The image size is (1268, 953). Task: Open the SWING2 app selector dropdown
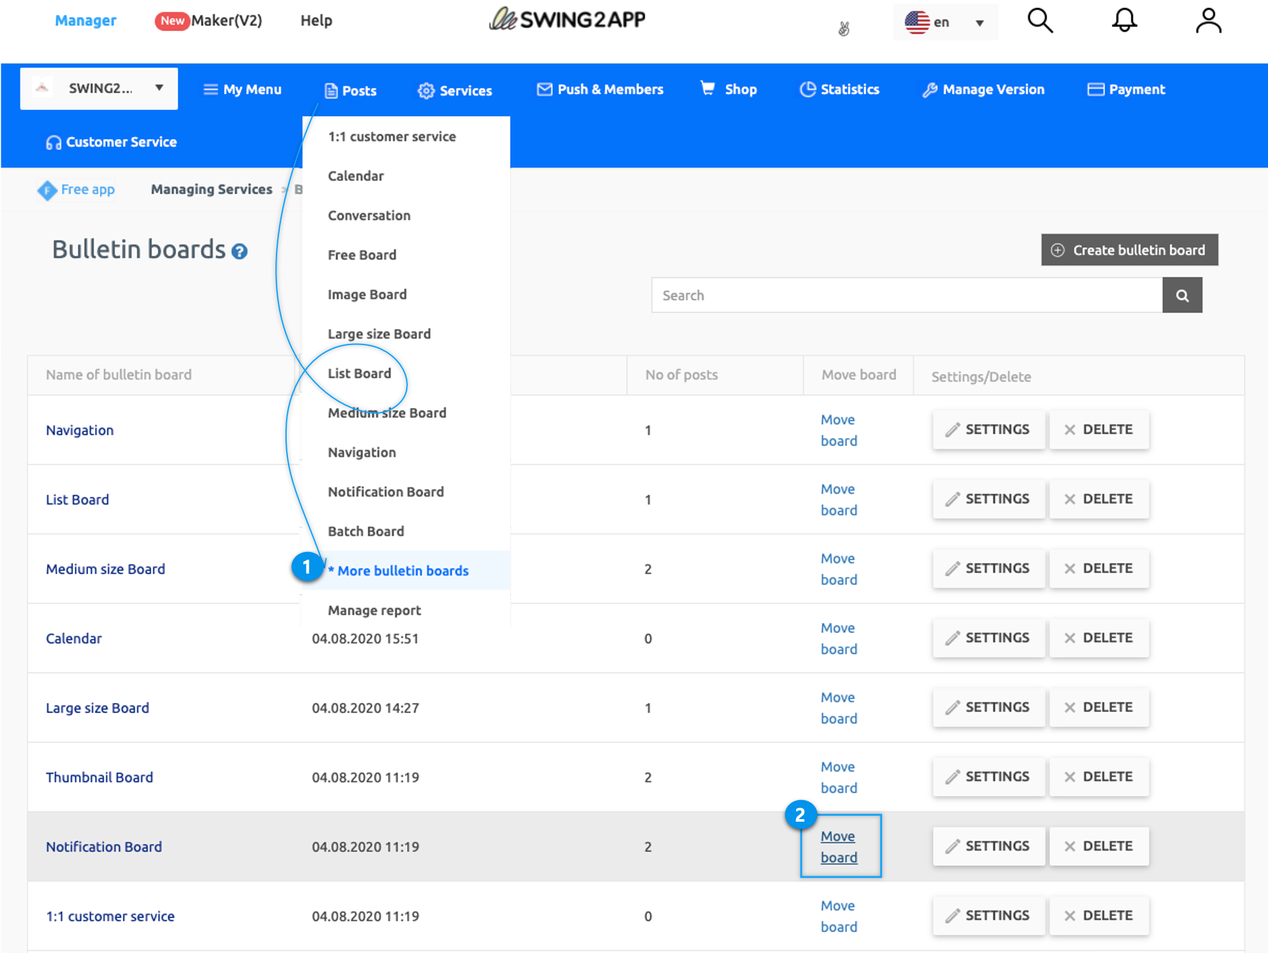99,89
